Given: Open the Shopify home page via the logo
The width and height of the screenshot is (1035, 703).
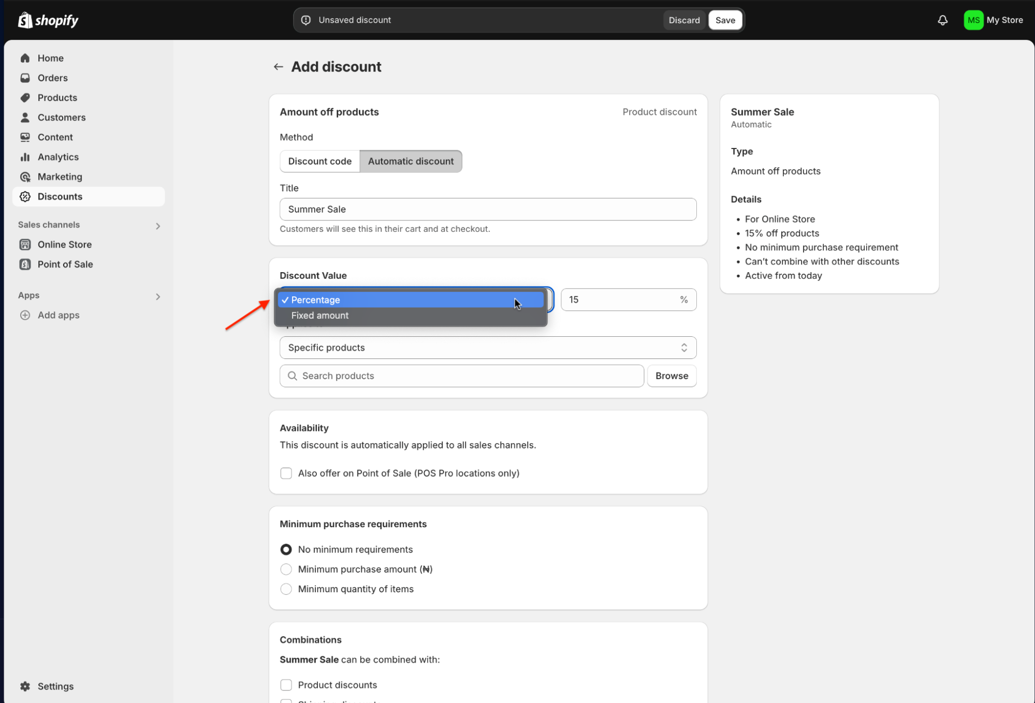Looking at the screenshot, I should pyautogui.click(x=48, y=20).
